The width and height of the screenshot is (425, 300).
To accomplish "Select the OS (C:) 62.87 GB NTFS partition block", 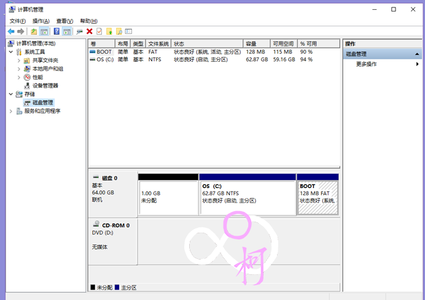I will tap(248, 195).
